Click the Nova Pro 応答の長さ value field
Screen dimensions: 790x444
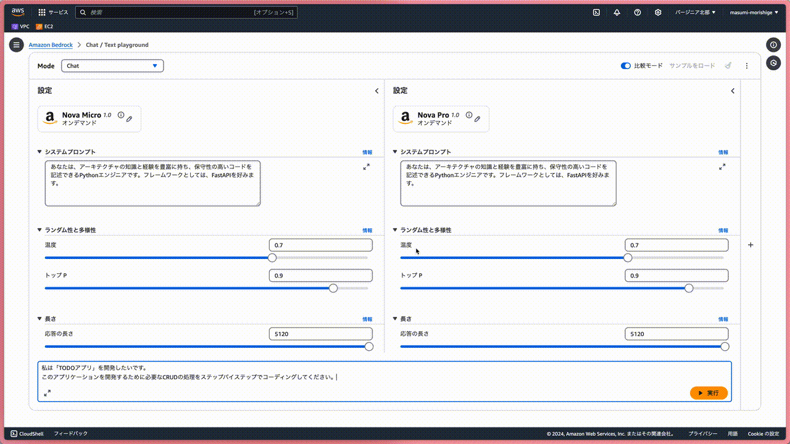tap(676, 334)
